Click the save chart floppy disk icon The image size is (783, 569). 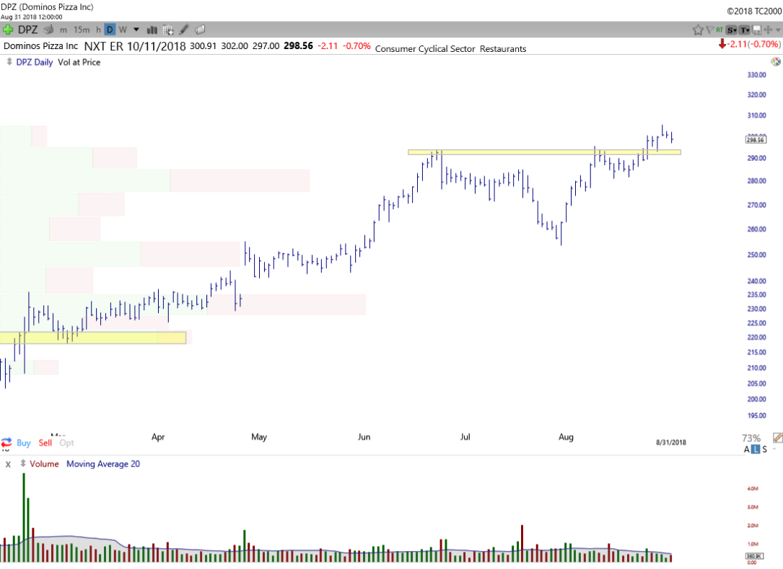757,30
